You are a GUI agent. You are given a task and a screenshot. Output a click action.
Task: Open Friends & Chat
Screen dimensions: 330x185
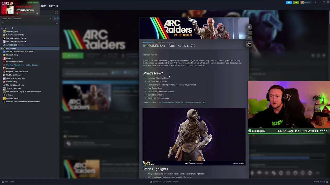(x=320, y=182)
